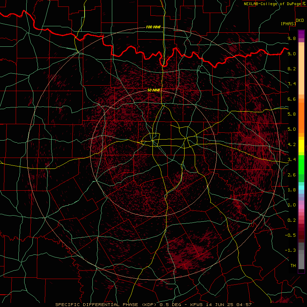Screen dimensions: 307x307
Task: Click the 5.0 value on the scale
Action: pyautogui.click(x=292, y=129)
